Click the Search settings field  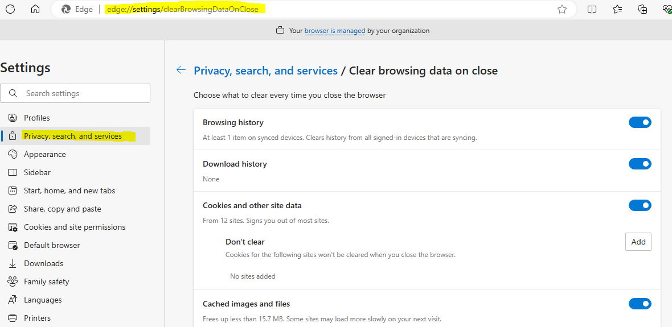[x=75, y=93]
